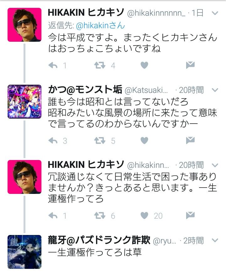
Task: Like the かつ@モンスト垢 tweet
Action: click(144, 141)
